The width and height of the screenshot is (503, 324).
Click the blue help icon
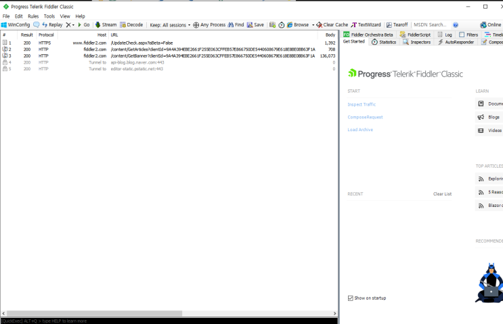tap(456, 24)
